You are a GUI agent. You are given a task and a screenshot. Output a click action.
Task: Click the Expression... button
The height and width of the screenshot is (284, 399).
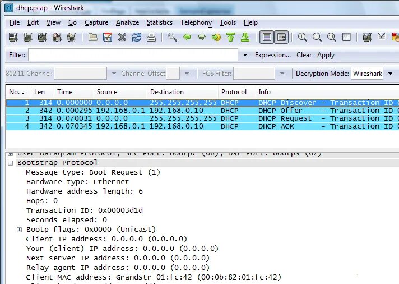(x=273, y=55)
